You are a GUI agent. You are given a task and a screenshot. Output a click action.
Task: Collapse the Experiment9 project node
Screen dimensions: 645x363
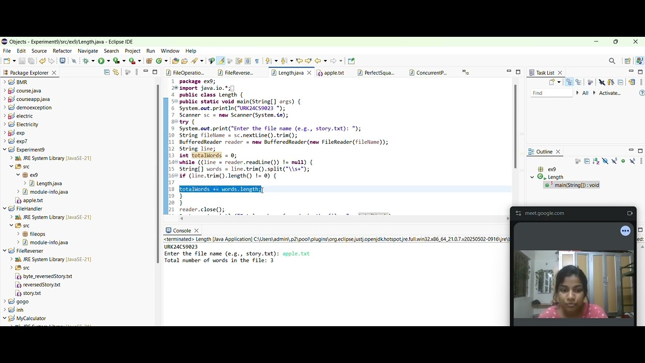pos(5,150)
